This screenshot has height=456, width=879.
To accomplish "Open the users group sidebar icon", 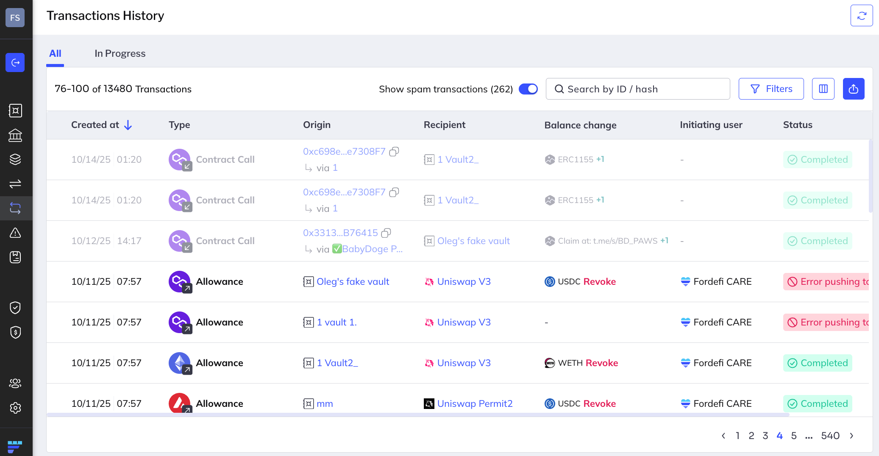I will click(x=15, y=383).
